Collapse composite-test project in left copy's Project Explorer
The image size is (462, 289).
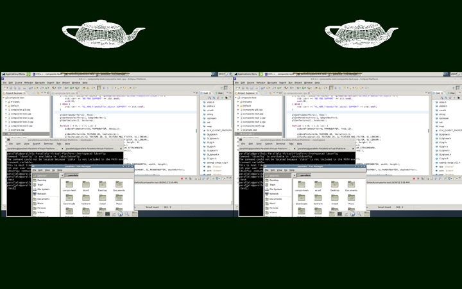point(4,98)
